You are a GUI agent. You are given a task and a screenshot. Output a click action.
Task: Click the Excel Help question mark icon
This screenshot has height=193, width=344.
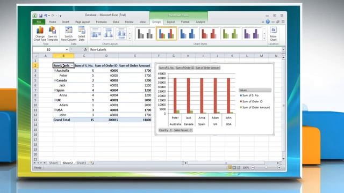pos(268,21)
